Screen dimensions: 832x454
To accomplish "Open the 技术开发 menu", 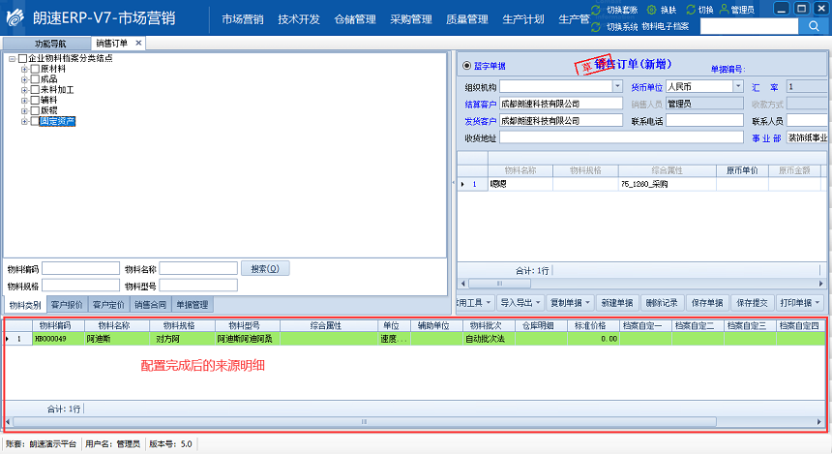I will (299, 19).
